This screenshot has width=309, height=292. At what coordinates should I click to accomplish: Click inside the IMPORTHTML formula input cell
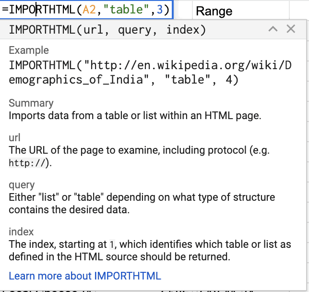[86, 10]
